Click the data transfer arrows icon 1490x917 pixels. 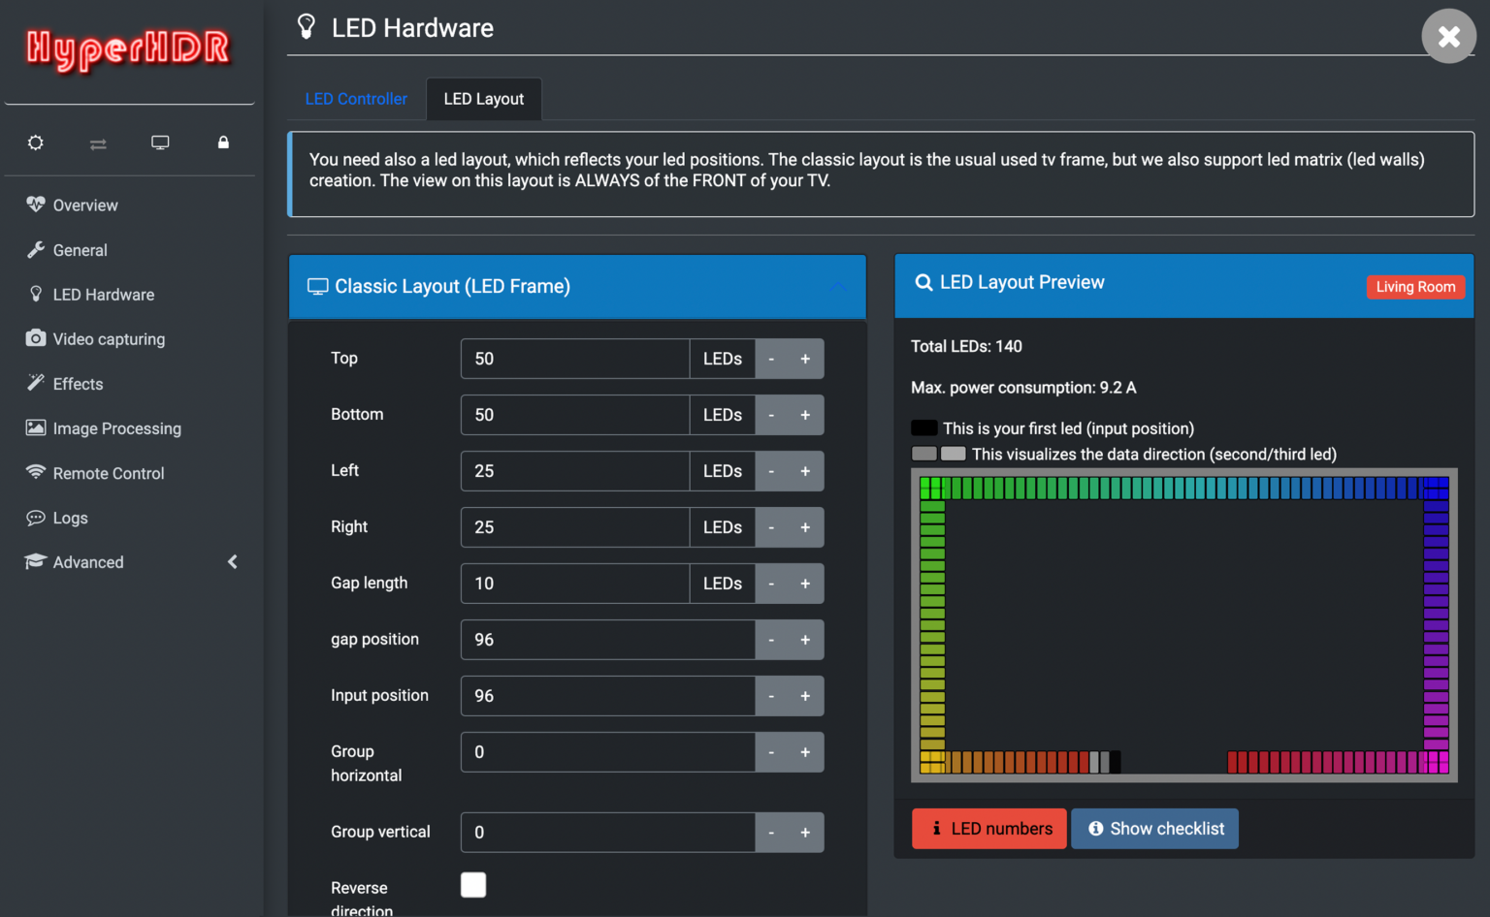[97, 142]
